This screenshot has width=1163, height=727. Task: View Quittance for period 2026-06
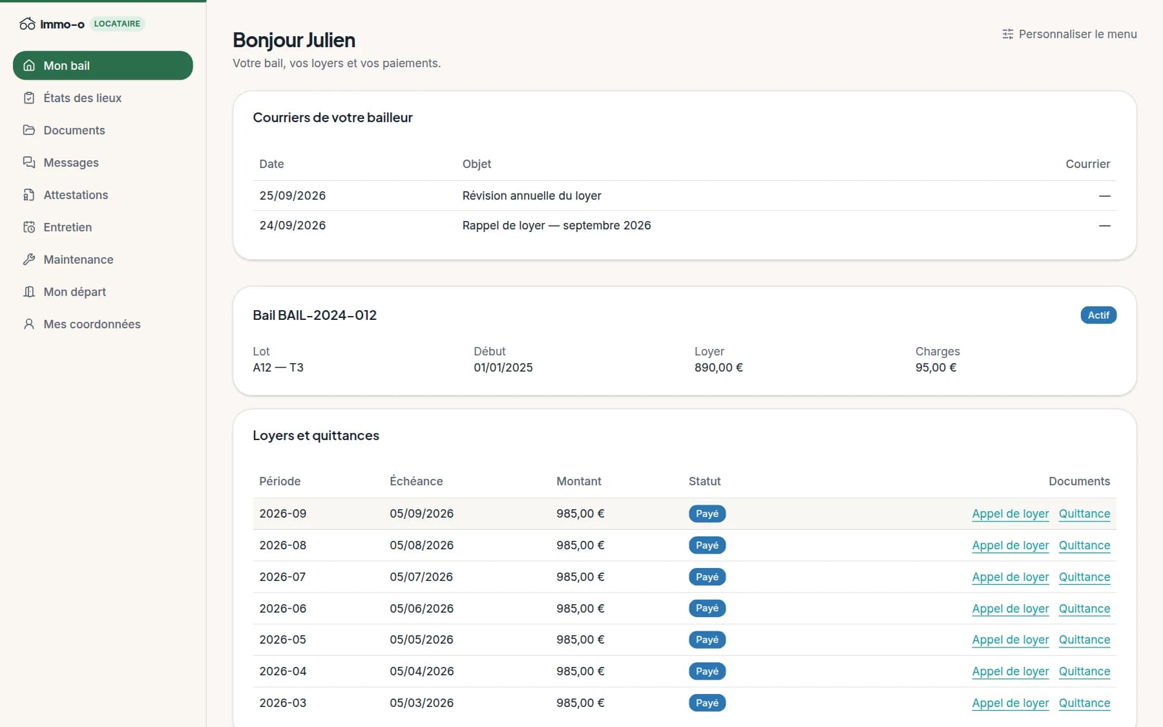coord(1084,609)
